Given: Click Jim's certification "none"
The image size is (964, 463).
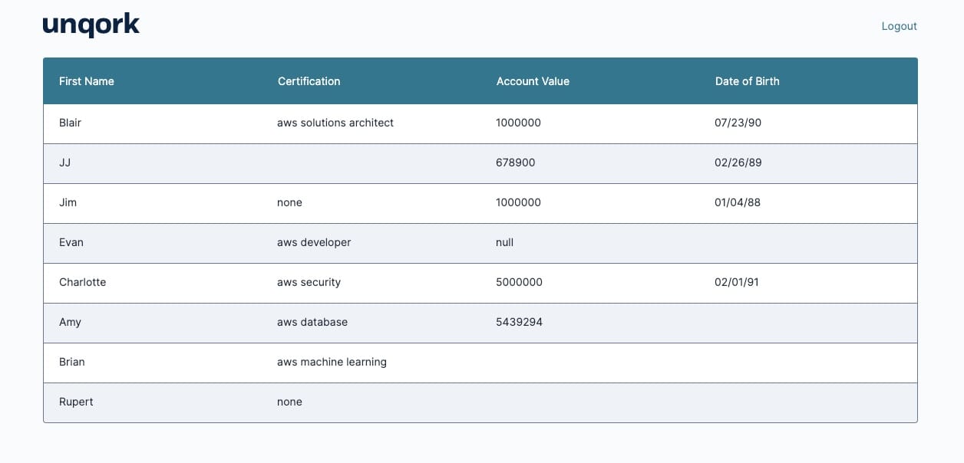Looking at the screenshot, I should point(289,202).
